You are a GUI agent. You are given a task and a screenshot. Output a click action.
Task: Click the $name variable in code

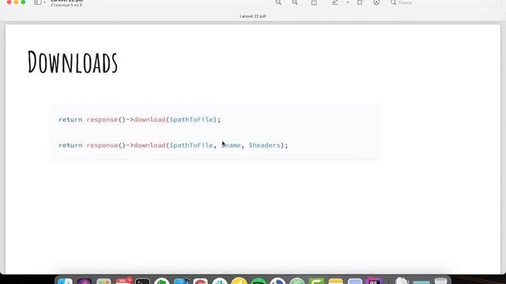pos(231,145)
